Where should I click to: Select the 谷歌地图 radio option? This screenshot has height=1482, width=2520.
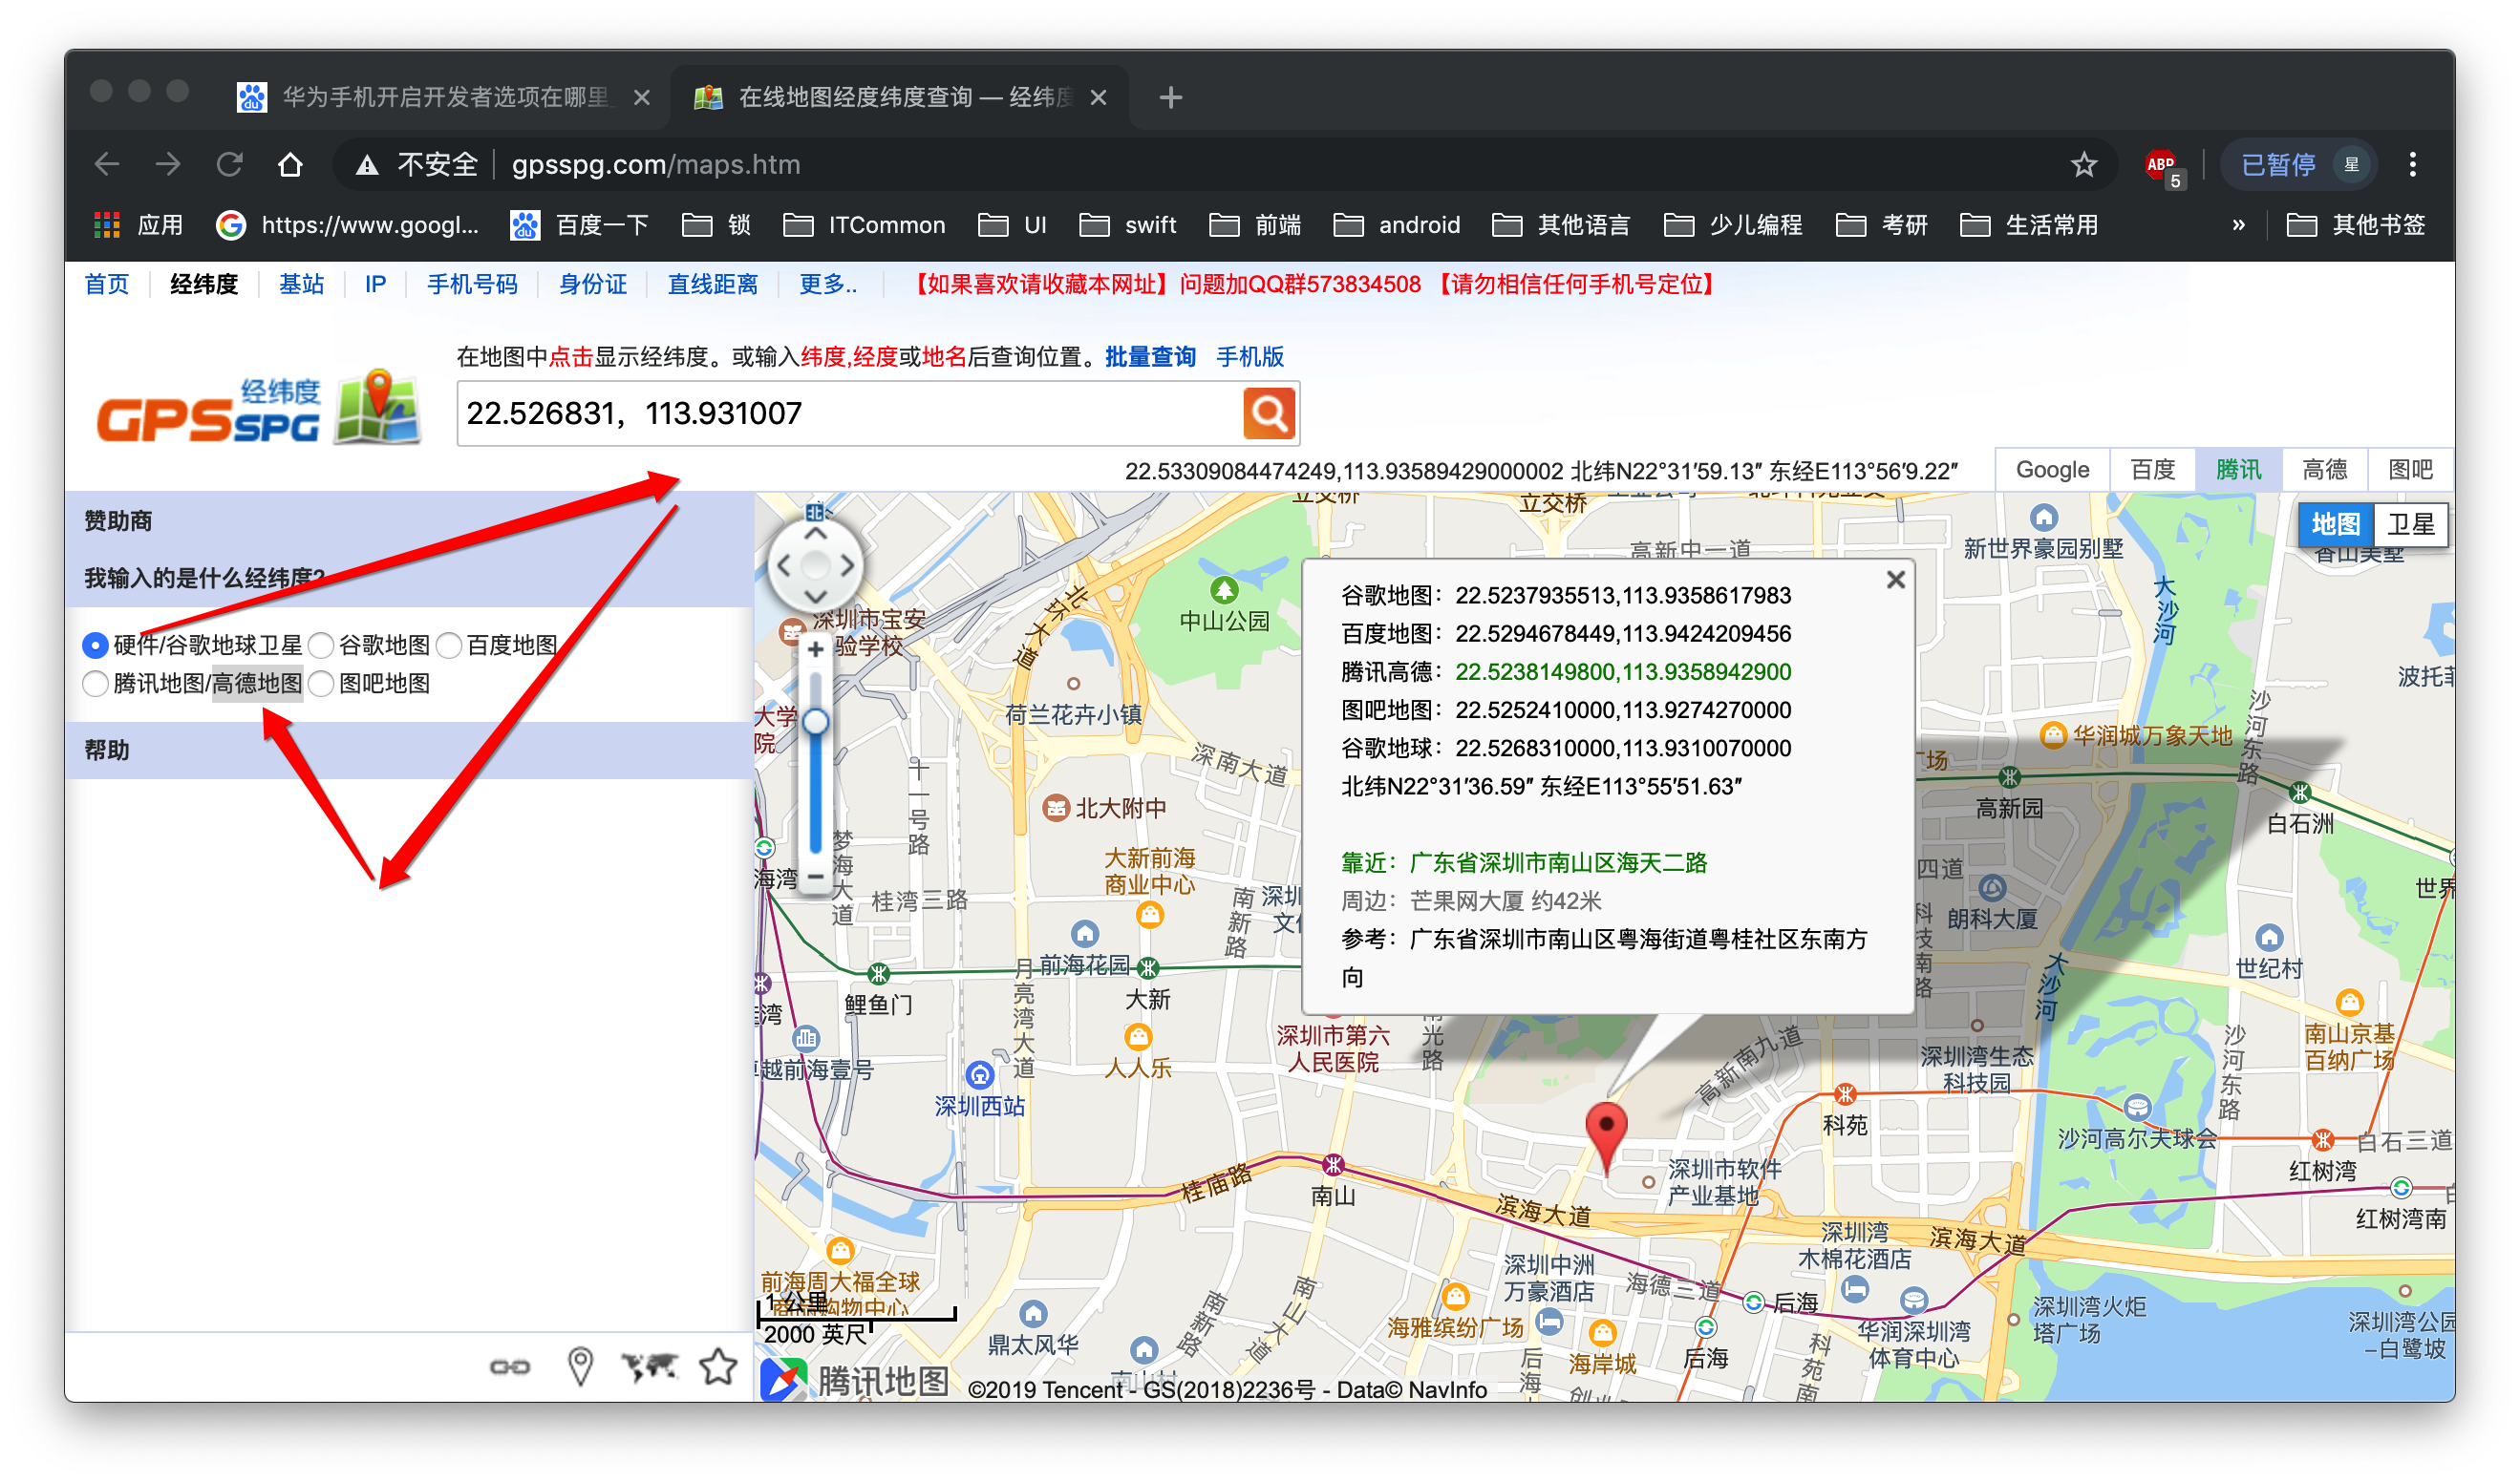[322, 646]
